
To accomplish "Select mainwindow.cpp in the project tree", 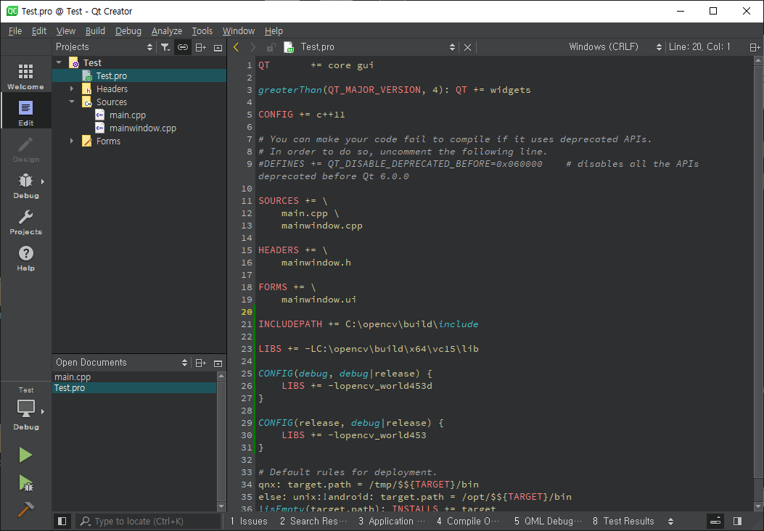I will click(x=142, y=128).
